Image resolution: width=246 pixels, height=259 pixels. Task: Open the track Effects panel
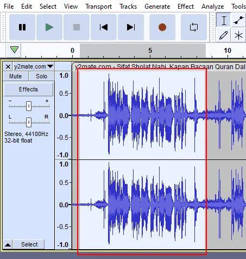click(x=28, y=89)
